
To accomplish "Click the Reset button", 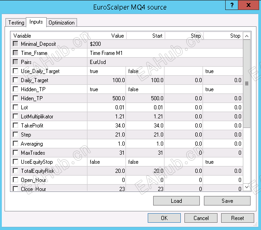I will (x=237, y=218).
